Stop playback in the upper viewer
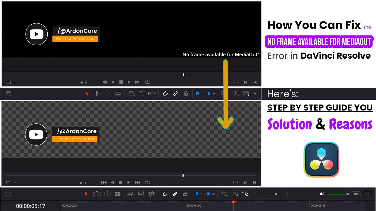376x211 pixels. pos(121,82)
